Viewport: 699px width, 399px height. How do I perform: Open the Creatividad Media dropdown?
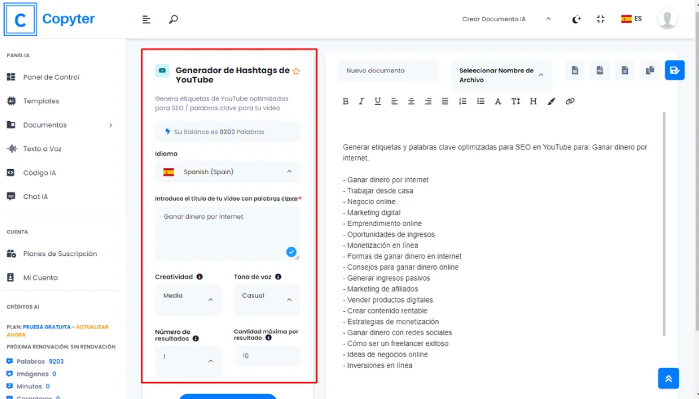(188, 300)
